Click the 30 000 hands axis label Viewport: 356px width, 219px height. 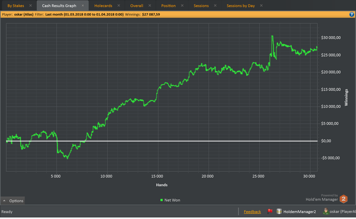tap(309, 176)
